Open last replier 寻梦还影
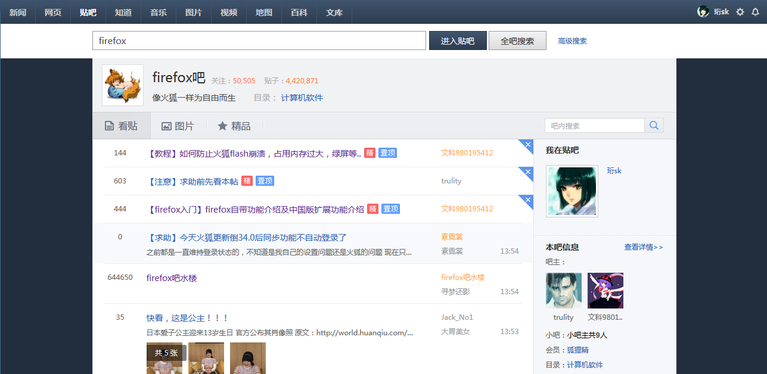 455,292
